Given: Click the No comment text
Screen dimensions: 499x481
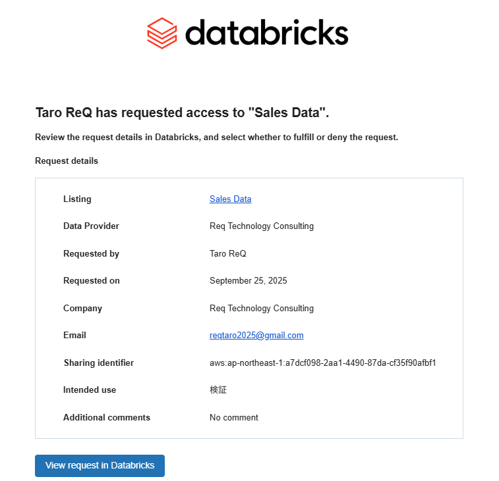Looking at the screenshot, I should click(x=233, y=417).
